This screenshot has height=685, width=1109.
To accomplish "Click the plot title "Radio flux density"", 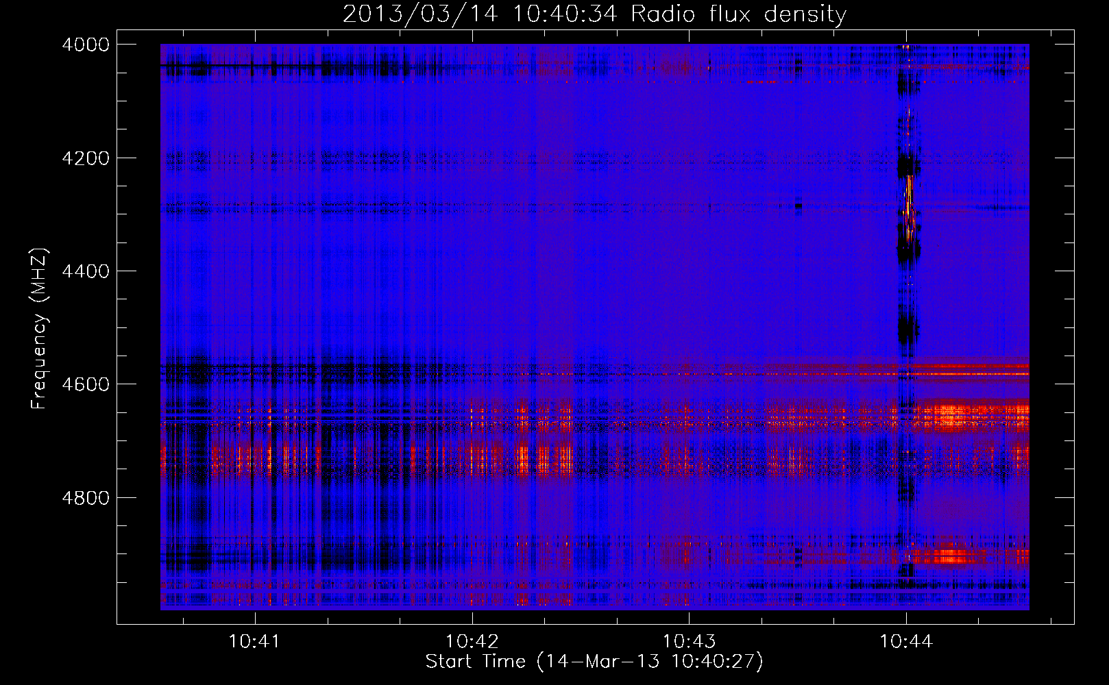I will tap(738, 14).
